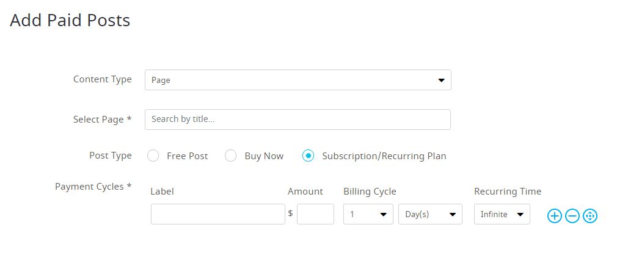628x258 pixels.
Task: Click the Payment Cycles field label
Action: [x=93, y=186]
